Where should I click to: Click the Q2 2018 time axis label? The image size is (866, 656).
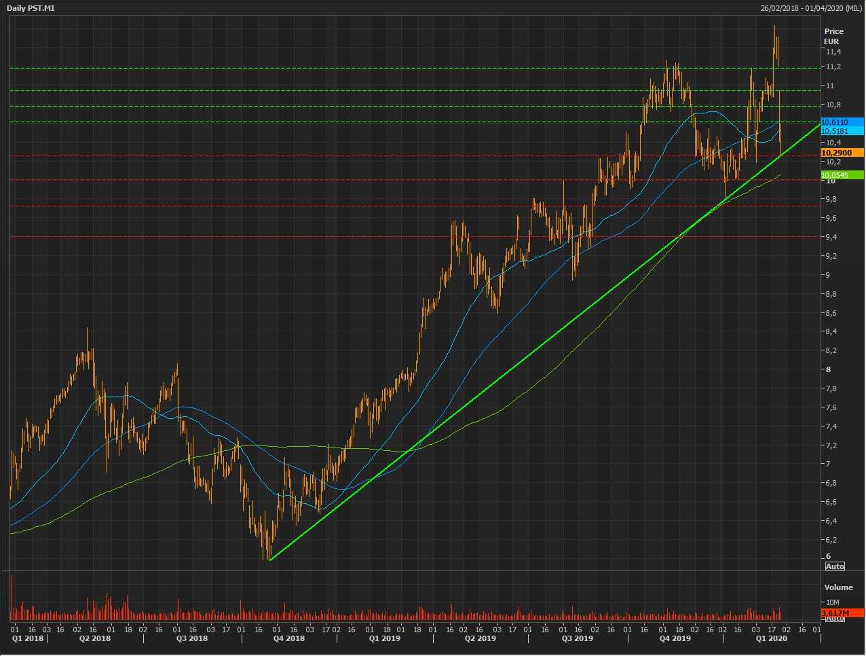[95, 638]
